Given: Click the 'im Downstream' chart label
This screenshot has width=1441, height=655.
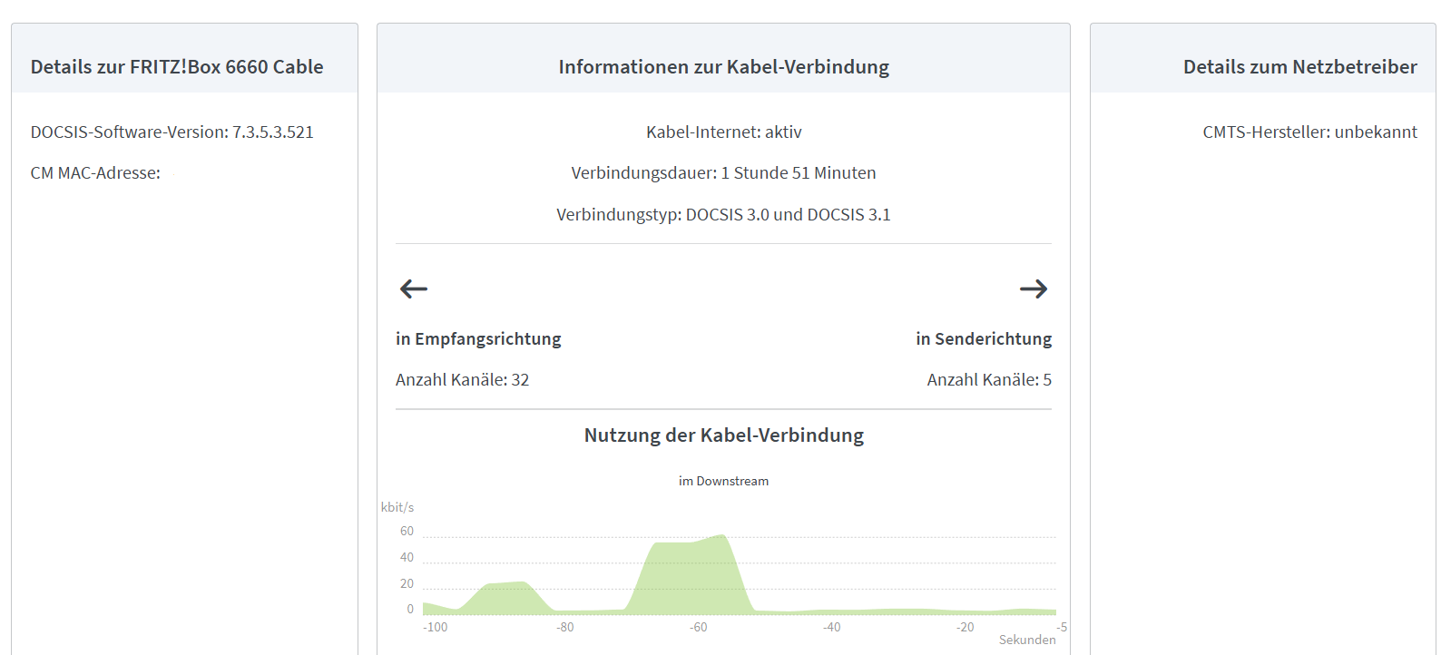Looking at the screenshot, I should [x=724, y=482].
